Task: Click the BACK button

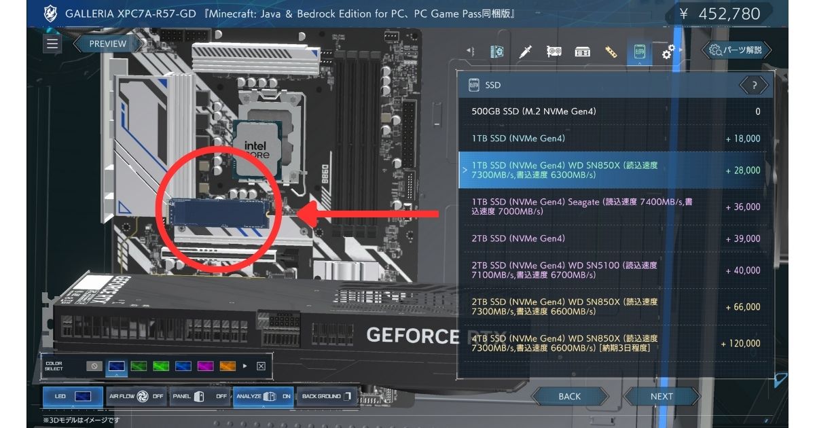Action: (570, 396)
